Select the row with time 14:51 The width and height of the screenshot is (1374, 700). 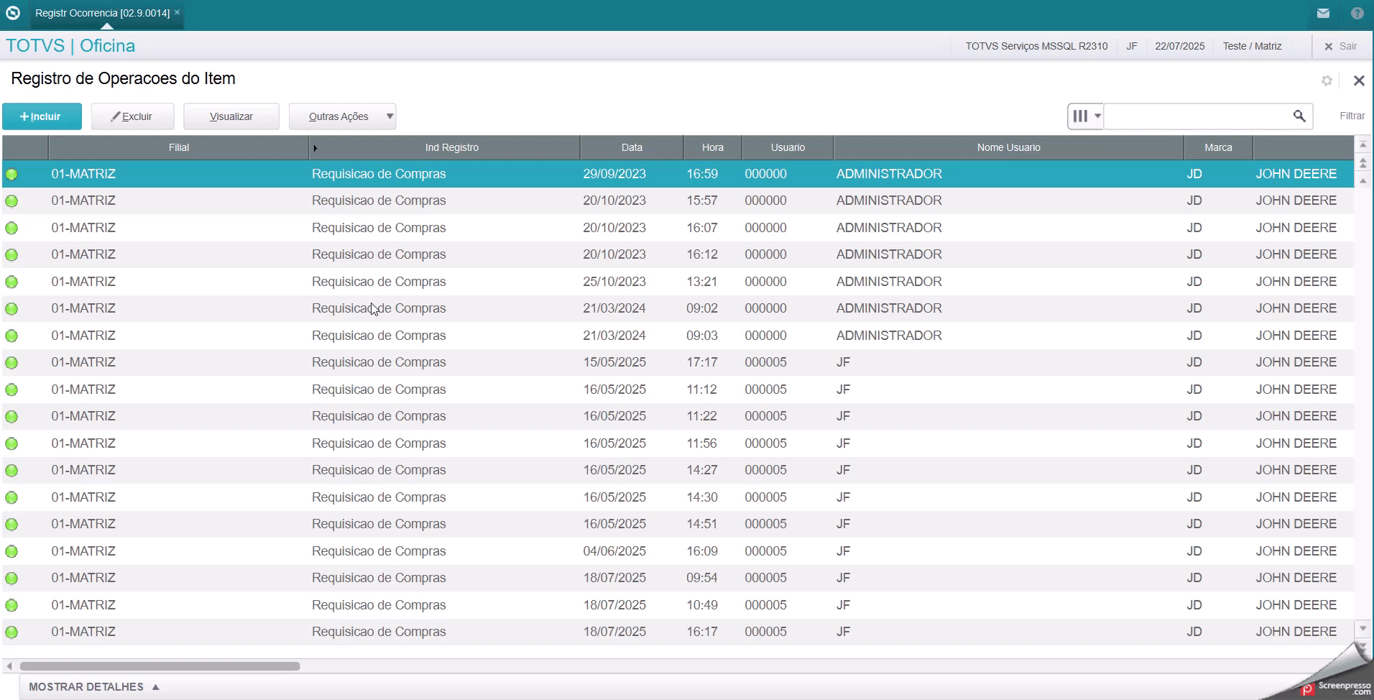click(x=678, y=524)
